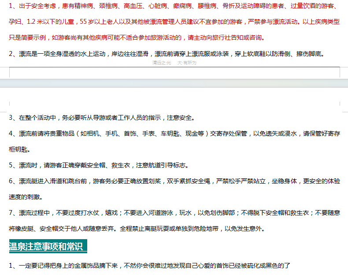The width and height of the screenshot is (348, 277).
Task: Click the footer text '清远之光'
Action: 162,63
